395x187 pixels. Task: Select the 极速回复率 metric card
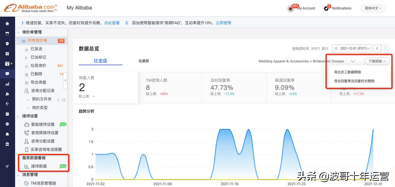(299, 87)
